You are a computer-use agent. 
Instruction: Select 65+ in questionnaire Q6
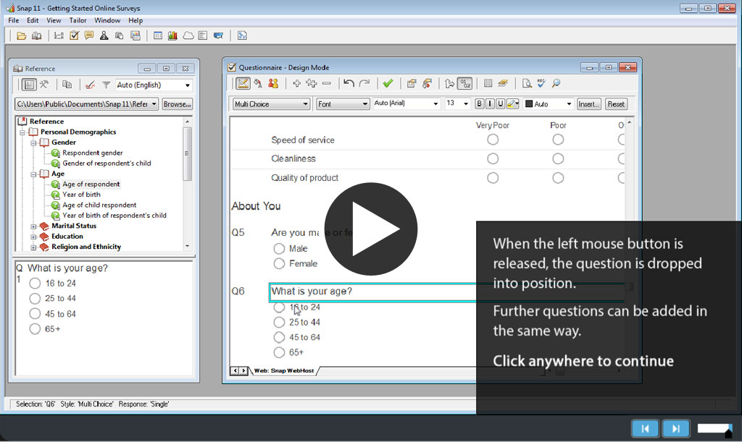click(x=279, y=353)
